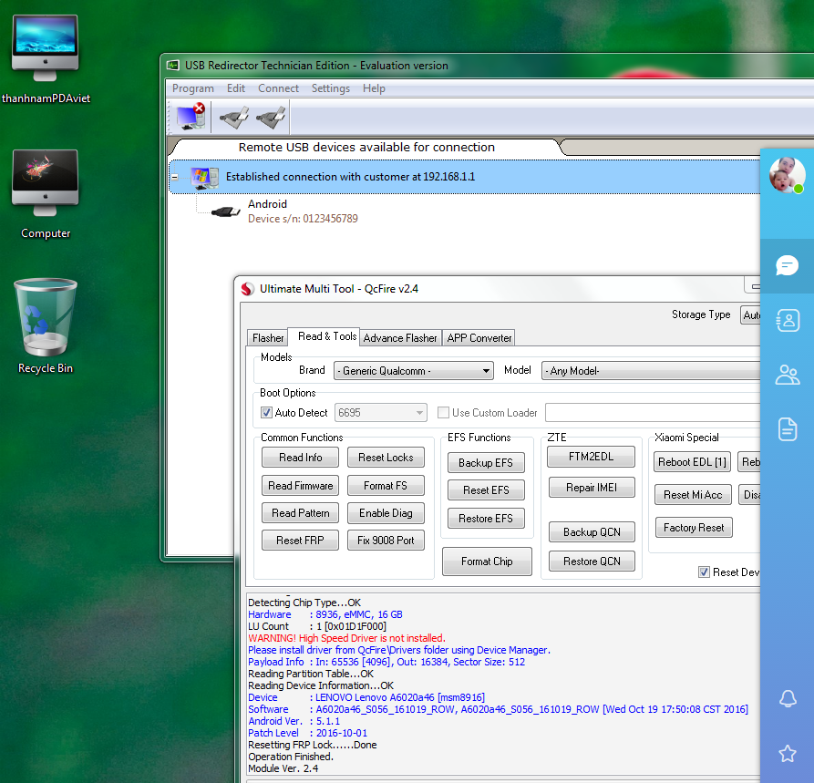Click the user avatar in chat sidebar
814x783 pixels.
point(787,174)
